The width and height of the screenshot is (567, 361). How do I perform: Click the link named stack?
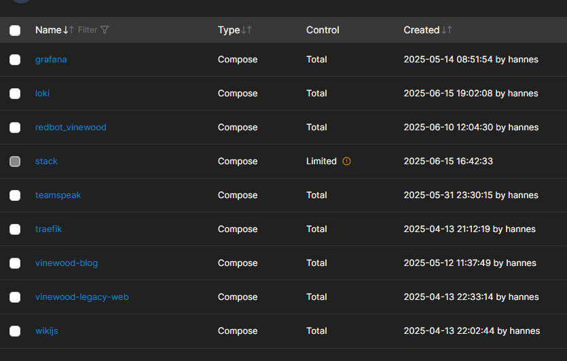point(46,161)
